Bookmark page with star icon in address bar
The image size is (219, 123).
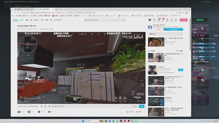point(177,13)
